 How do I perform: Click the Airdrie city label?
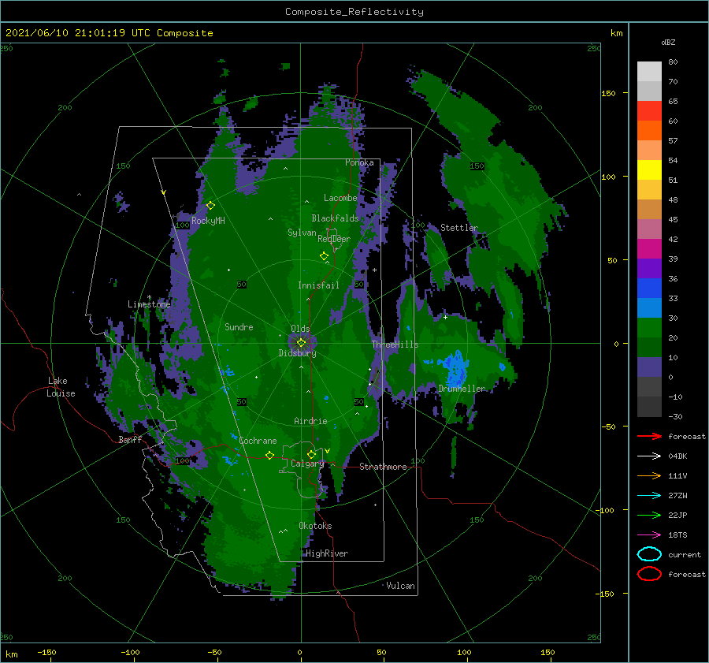click(x=310, y=421)
